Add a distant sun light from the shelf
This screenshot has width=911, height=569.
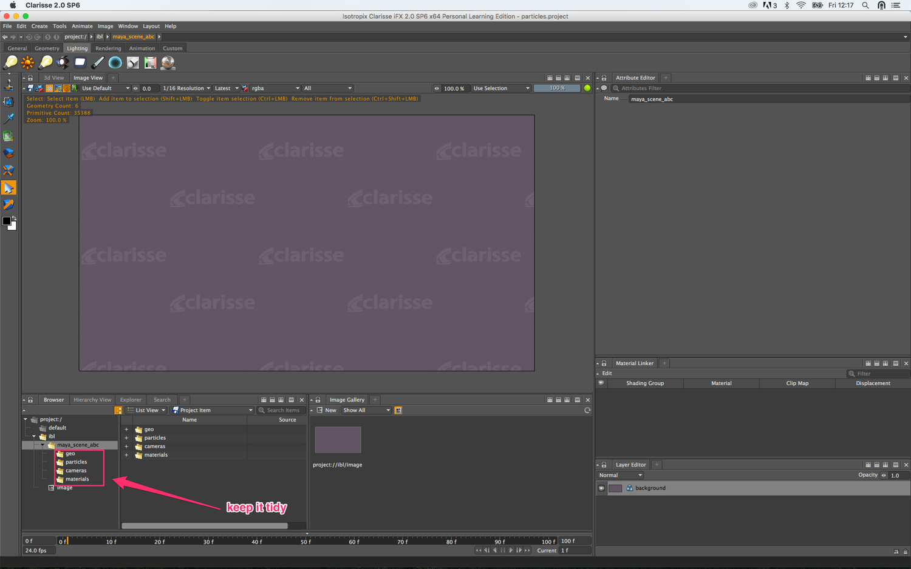(x=28, y=62)
